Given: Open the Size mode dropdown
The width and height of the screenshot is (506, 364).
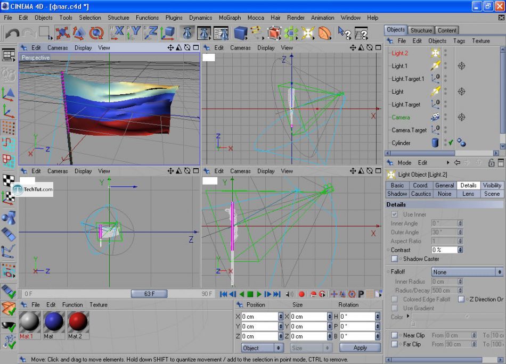Looking at the screenshot, I should 311,348.
